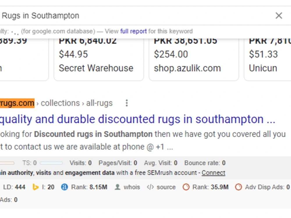Image resolution: width=291 pixels, height=218 pixels.
Task: Click the Visits: 0 metric
Action: (x=81, y=163)
